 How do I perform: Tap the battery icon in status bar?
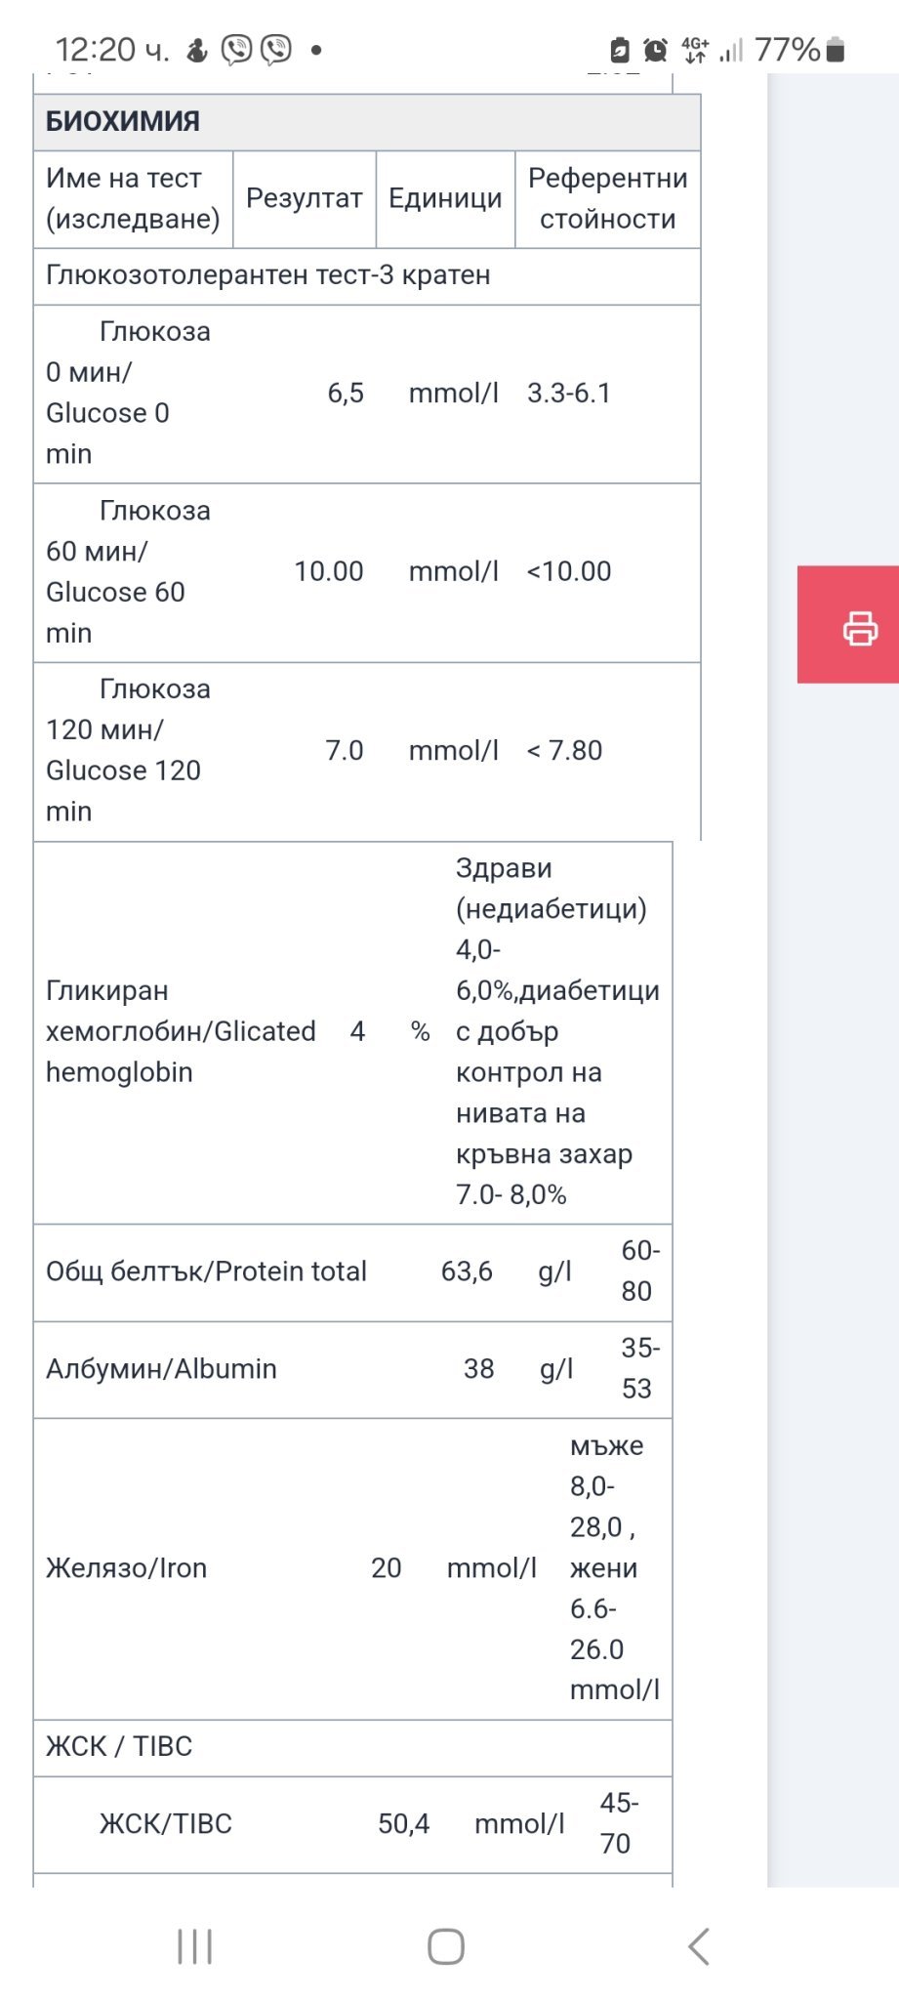point(836,50)
